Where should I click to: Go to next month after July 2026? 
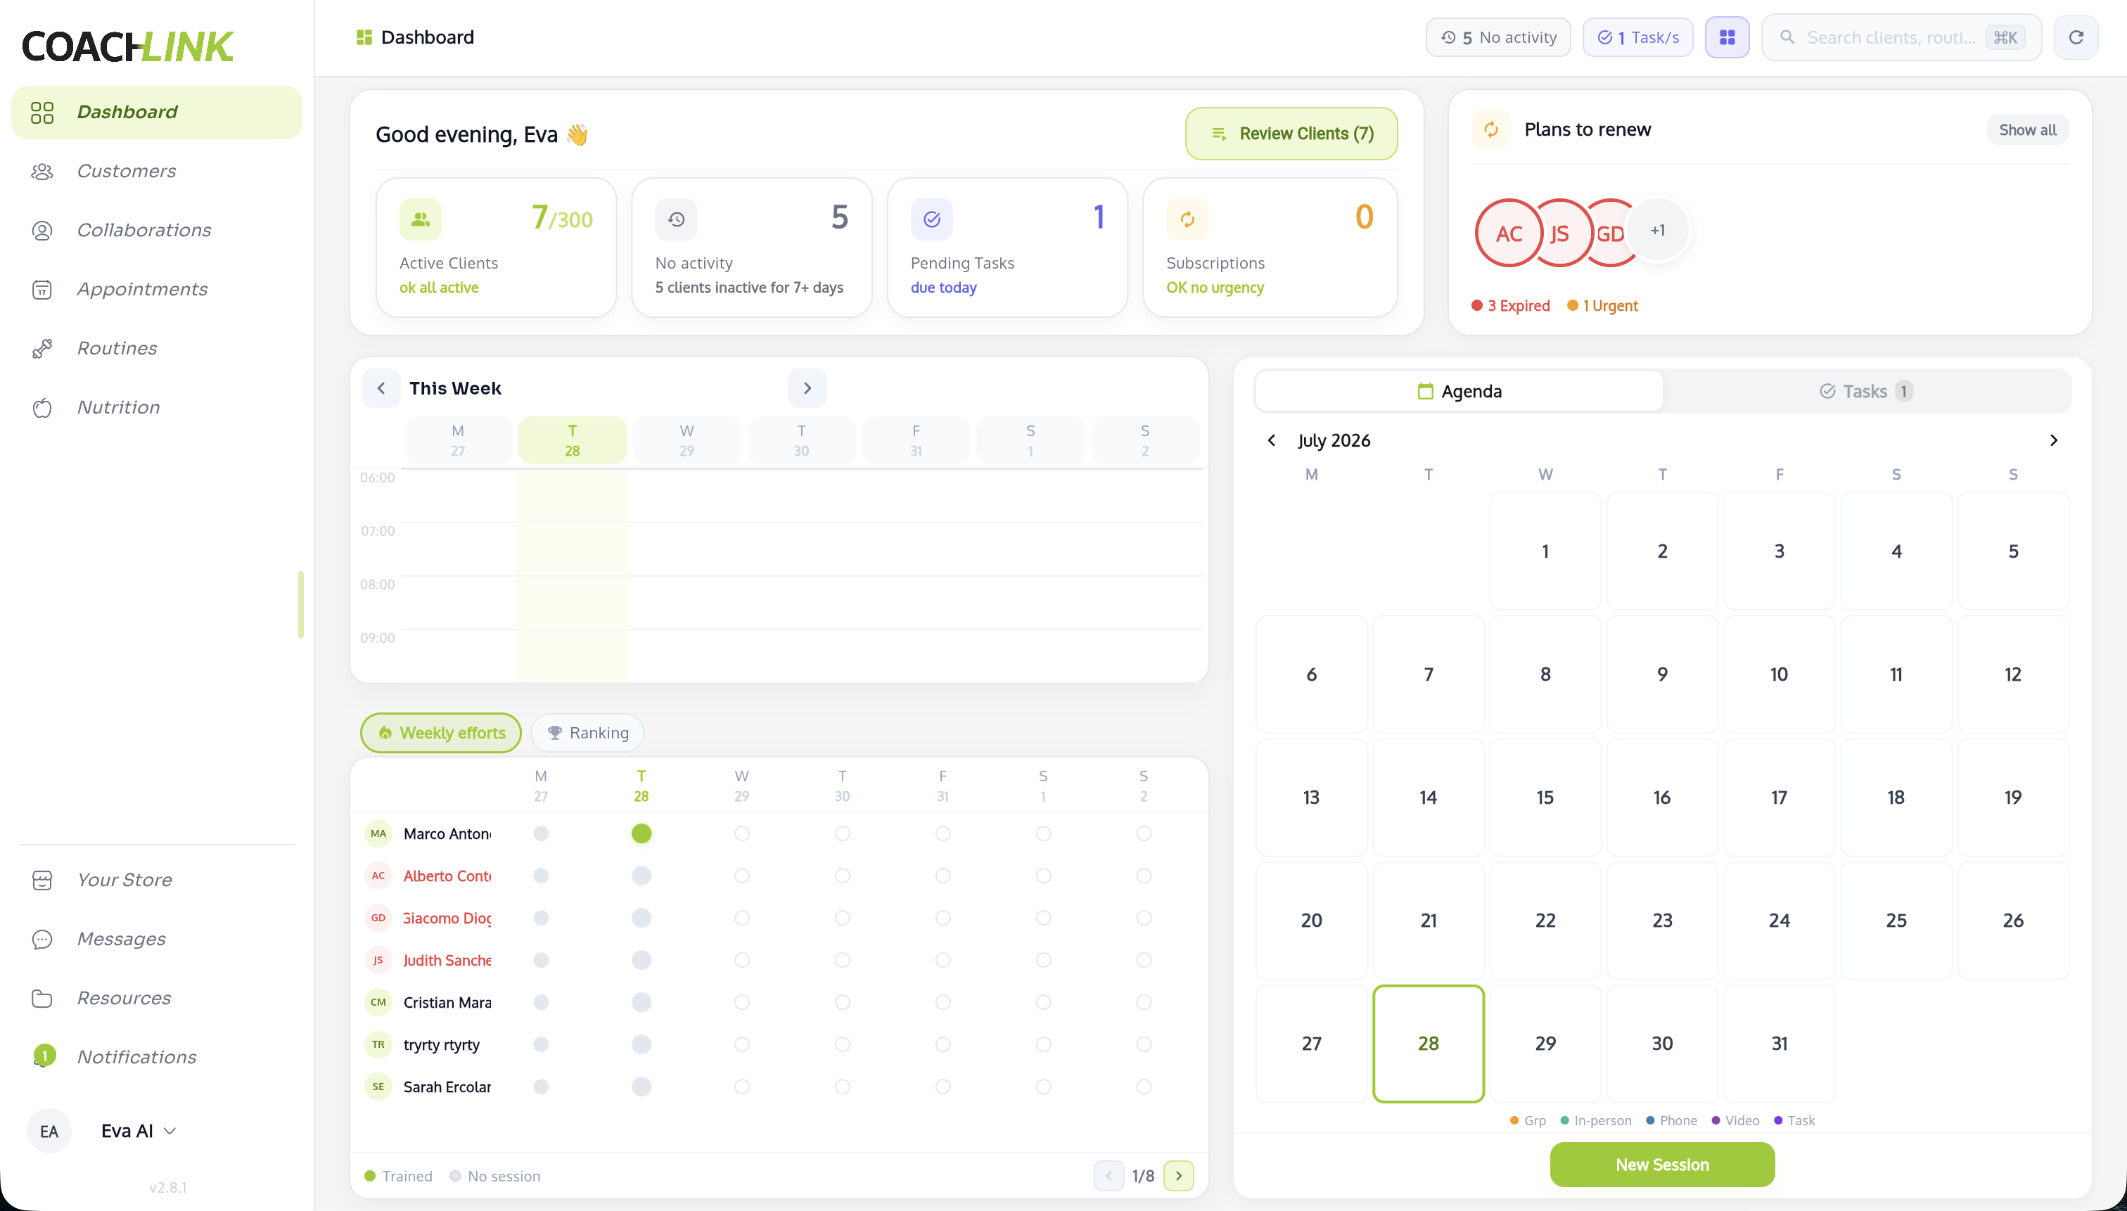[x=2054, y=441]
